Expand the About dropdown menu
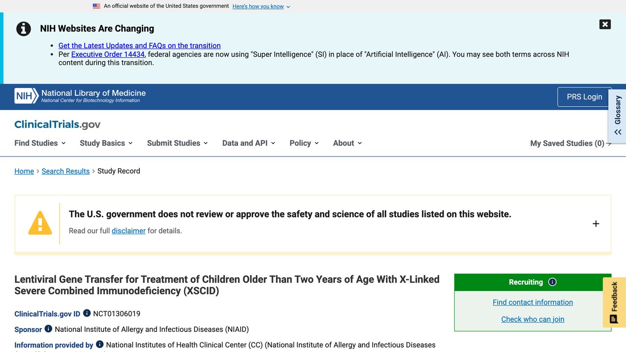Viewport: 626px width, 352px height. (348, 143)
